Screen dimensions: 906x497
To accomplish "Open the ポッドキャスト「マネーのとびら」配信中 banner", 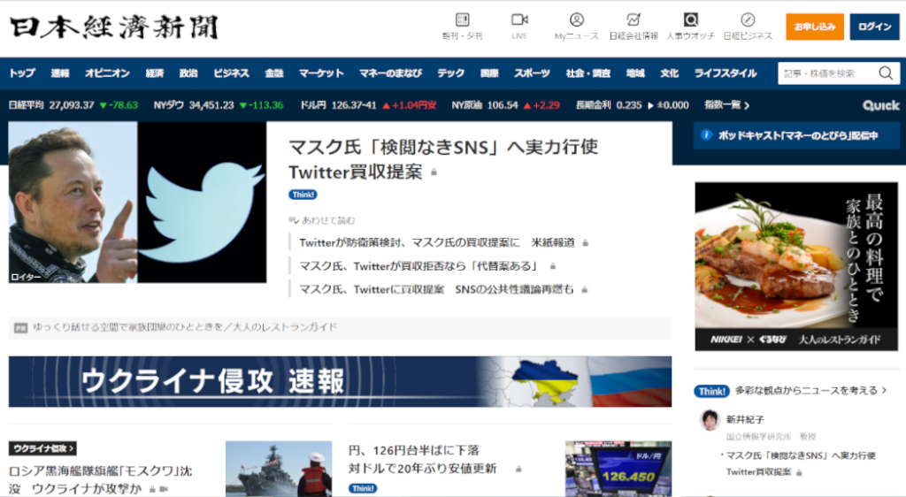I will pos(796,135).
